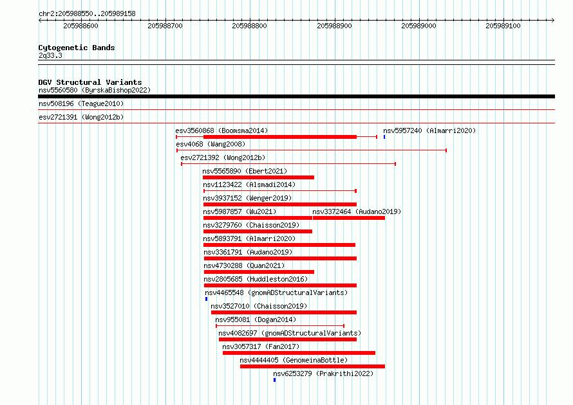Image resolution: width=573 pixels, height=405 pixels.
Task: Select the red bar under esv3560868
Action: [280, 137]
